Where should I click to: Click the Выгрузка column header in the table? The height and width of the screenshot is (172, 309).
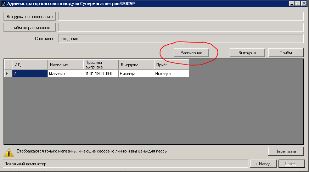[x=136, y=65]
